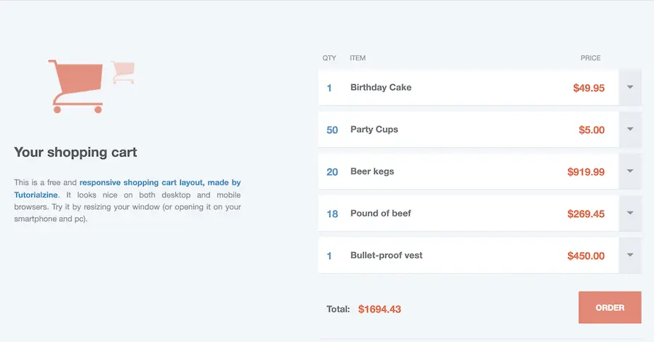Click the Beer kegs quantity 20
The image size is (654, 342).
click(332, 172)
